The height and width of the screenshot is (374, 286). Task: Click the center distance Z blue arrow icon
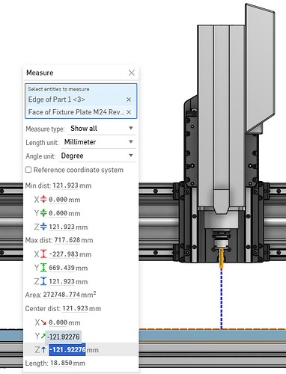(x=43, y=350)
